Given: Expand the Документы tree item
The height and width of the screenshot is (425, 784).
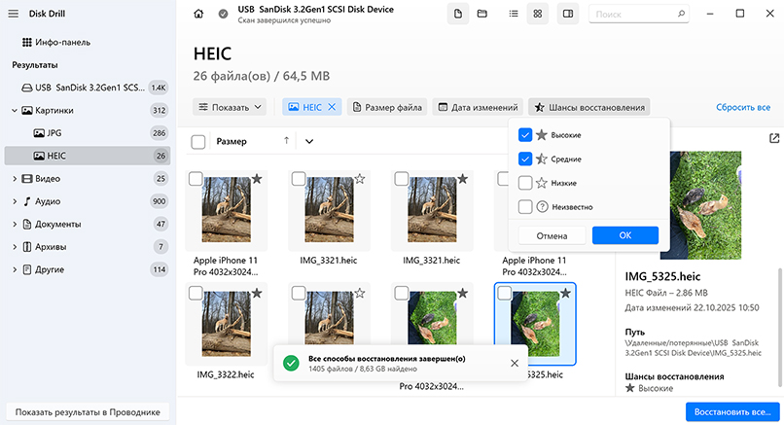Looking at the screenshot, I should (x=15, y=224).
